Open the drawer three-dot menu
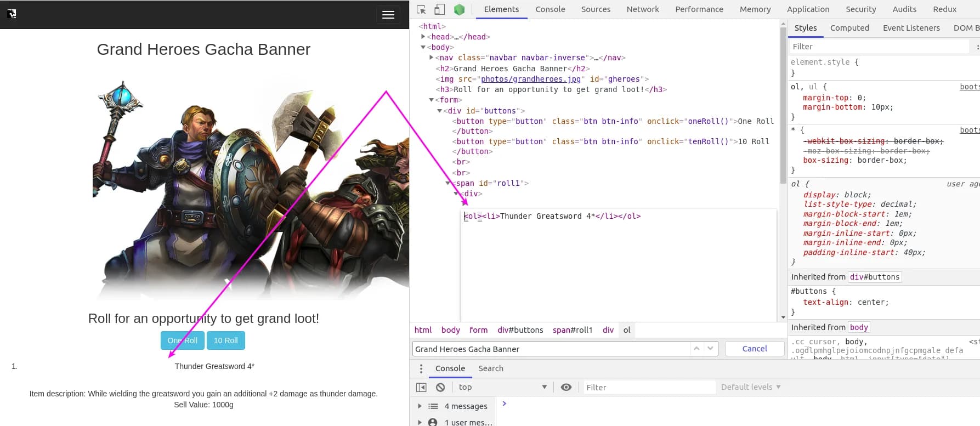This screenshot has width=980, height=426. [421, 368]
